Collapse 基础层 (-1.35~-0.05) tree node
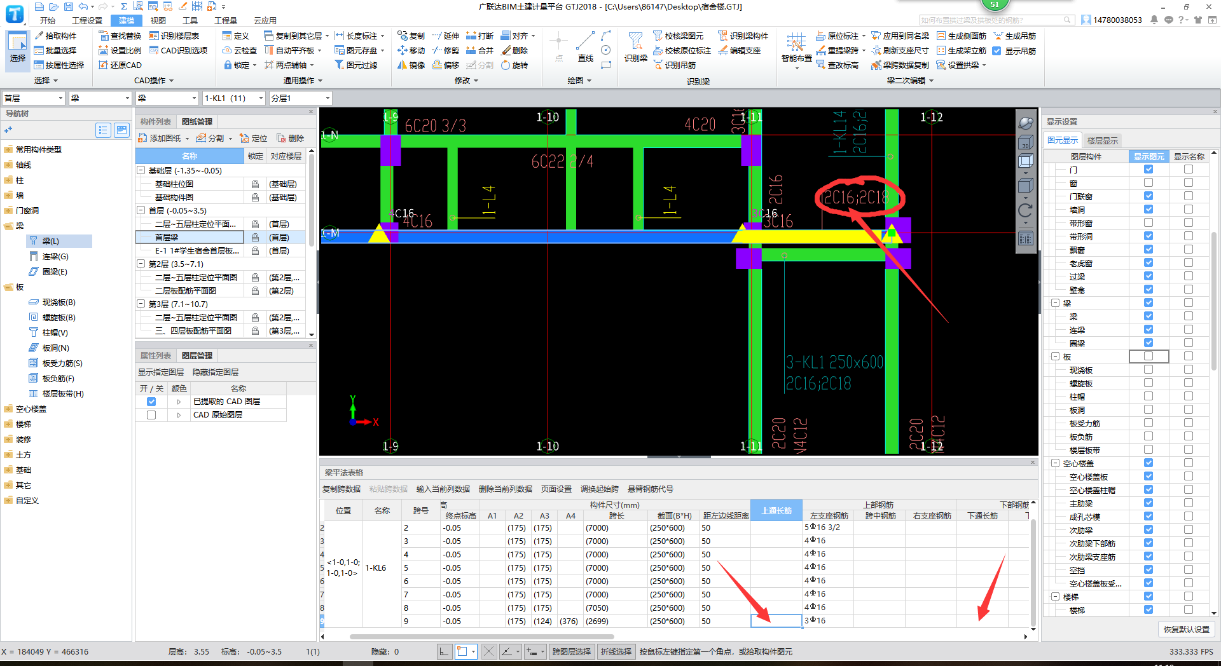The image size is (1221, 666). [x=141, y=170]
